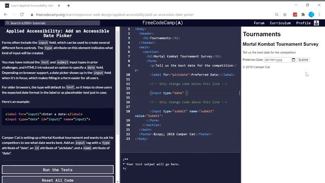Click the © 2018 Camper Cat preview text
The width and height of the screenshot is (325, 183).
(256, 67)
